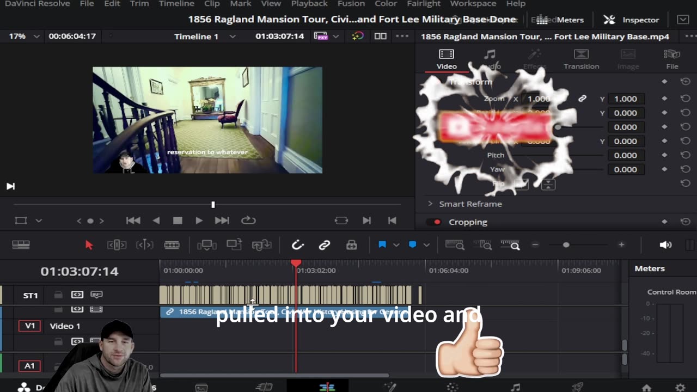Open the Deliver page rocket icon
697x392 pixels.
(578, 387)
